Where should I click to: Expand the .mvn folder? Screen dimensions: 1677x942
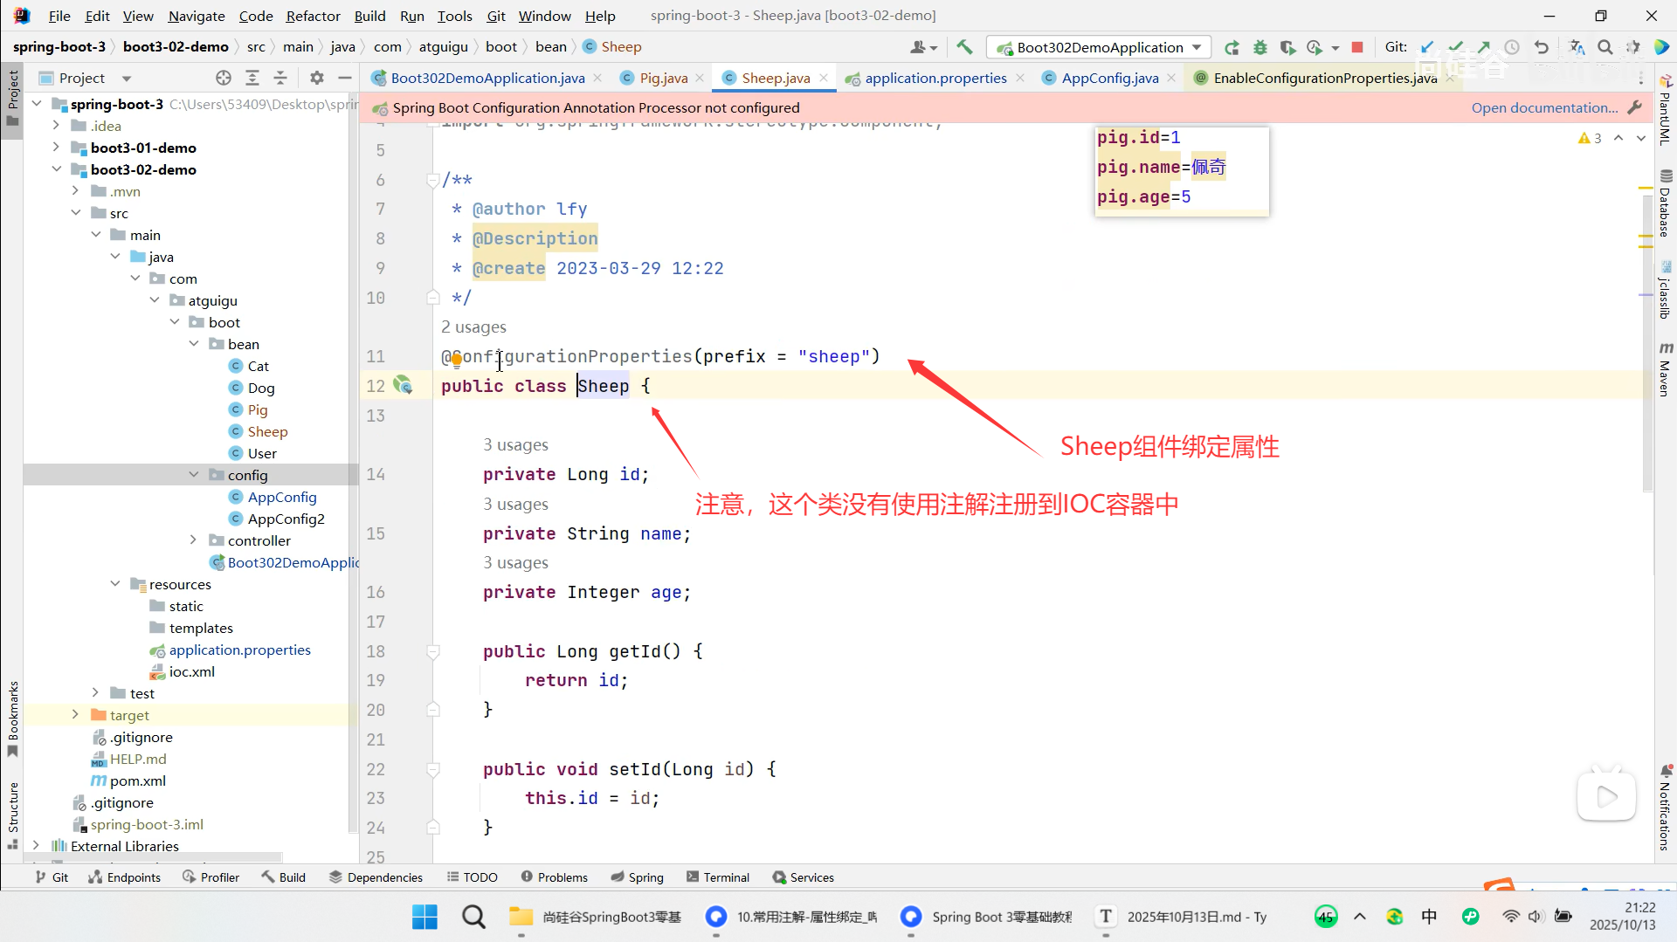(x=75, y=191)
